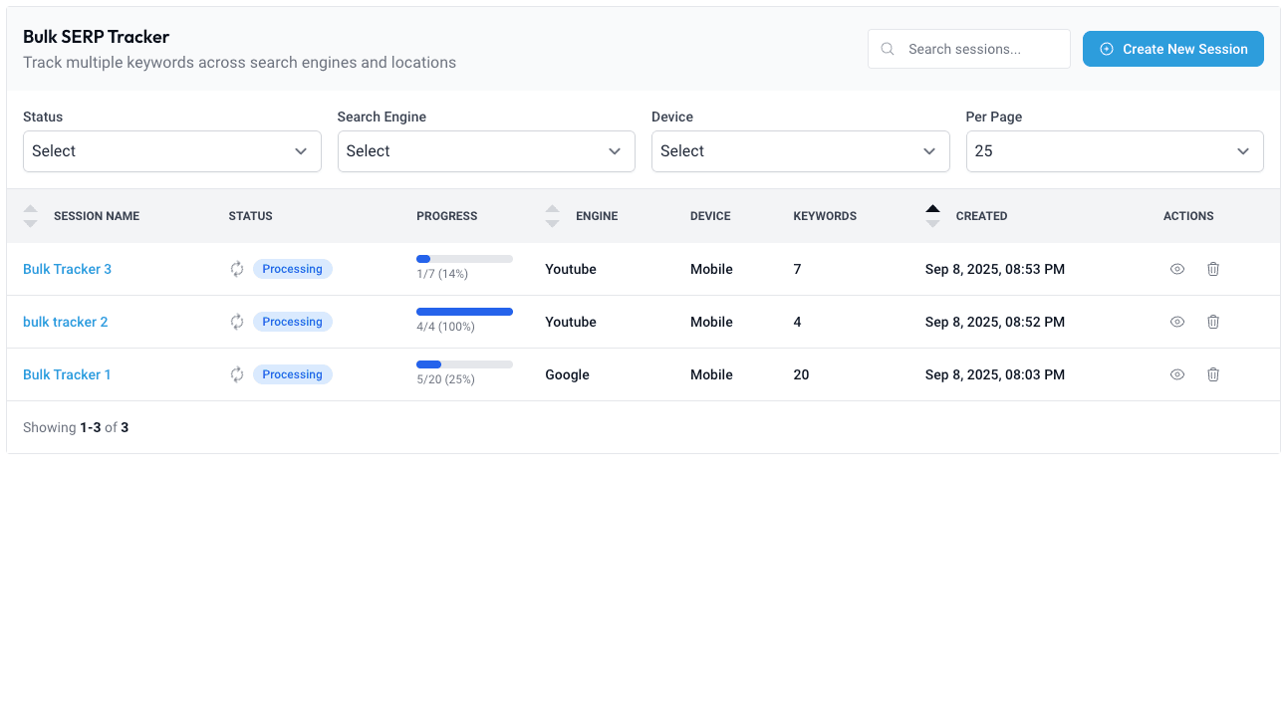View the bulk tracker 2 session (eye icon)
The height and width of the screenshot is (720, 1287).
(1177, 322)
